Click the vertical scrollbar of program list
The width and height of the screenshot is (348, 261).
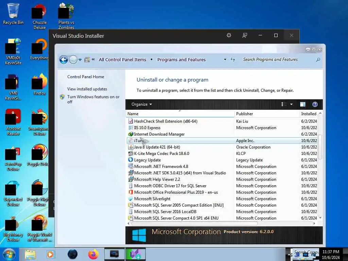(320, 147)
